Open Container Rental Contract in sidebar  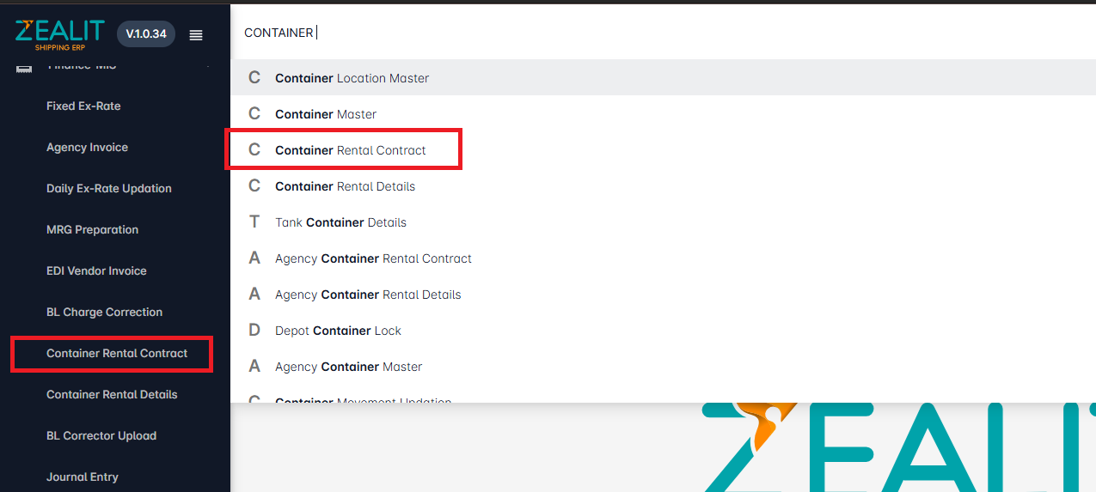point(117,353)
